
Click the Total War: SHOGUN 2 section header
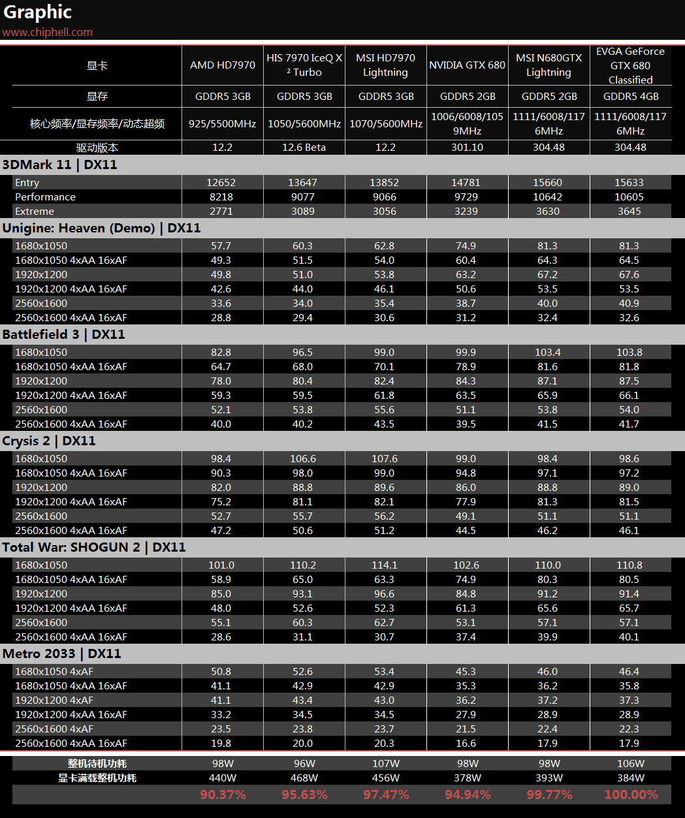click(x=94, y=547)
